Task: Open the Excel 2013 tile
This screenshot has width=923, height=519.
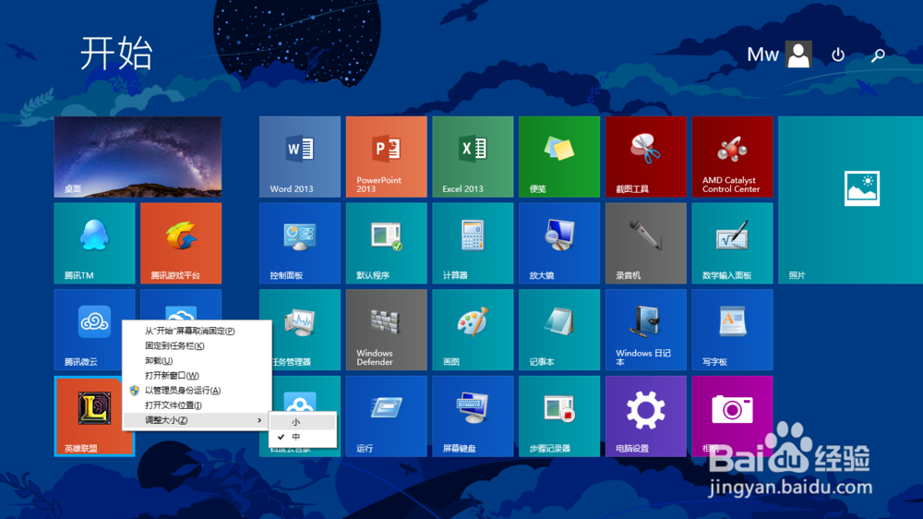Action: click(x=473, y=157)
